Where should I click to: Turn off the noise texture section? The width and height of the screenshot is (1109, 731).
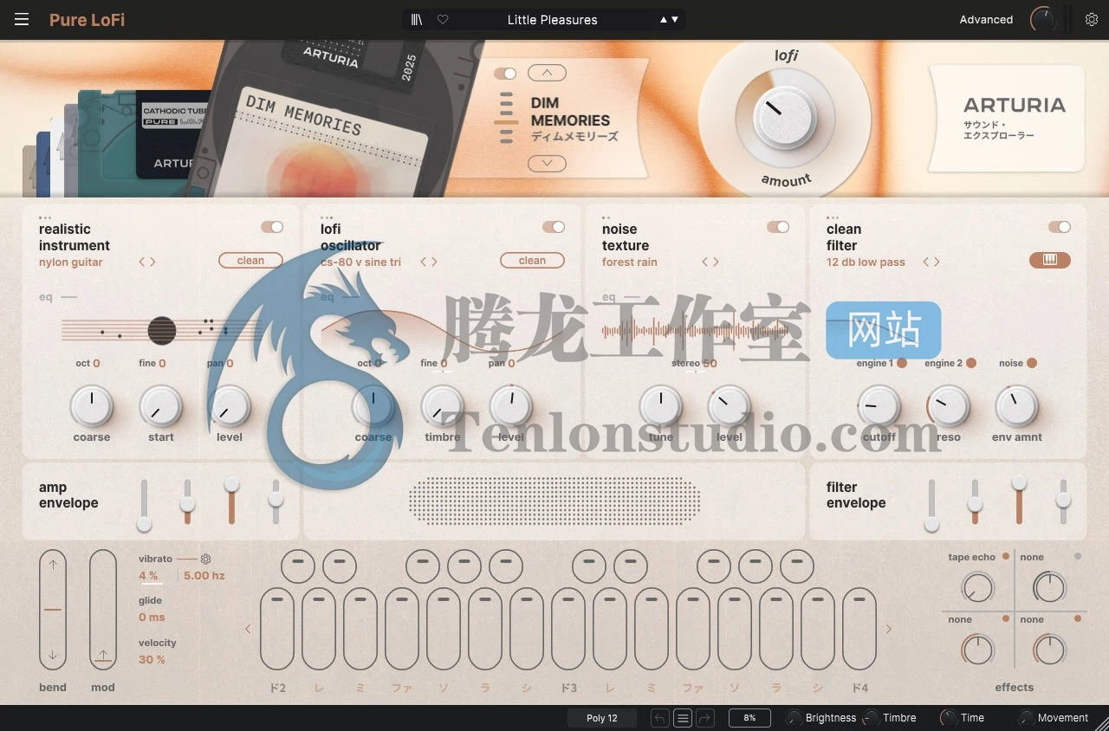(779, 227)
